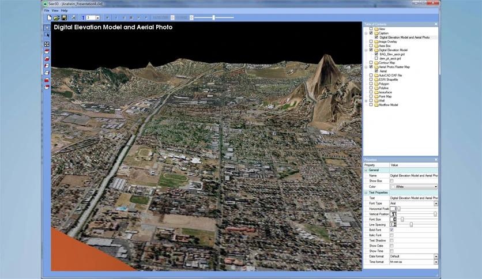The image size is (482, 279).
Task: Open the Color dropdown showing White
Action: 435,187
